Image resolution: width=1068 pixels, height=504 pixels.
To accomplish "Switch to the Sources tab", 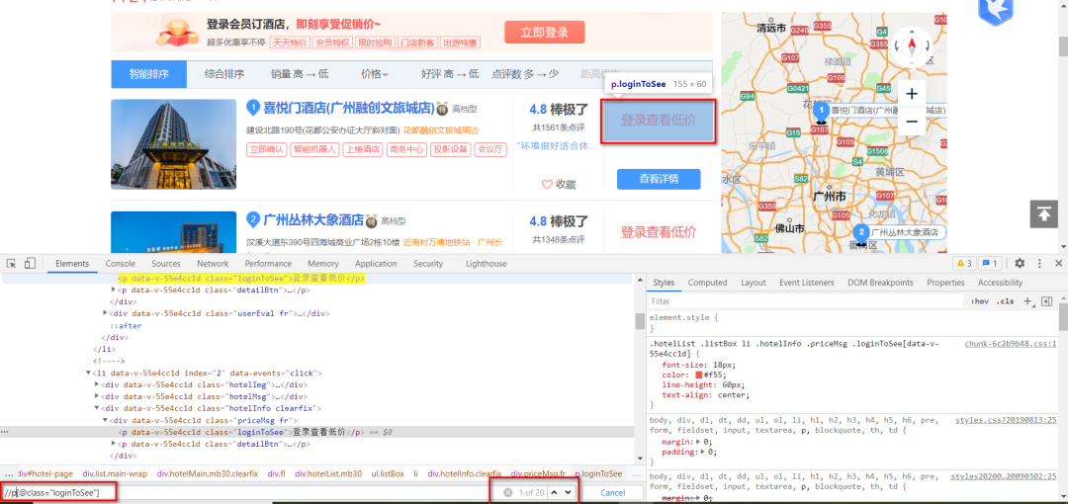I will click(x=166, y=264).
